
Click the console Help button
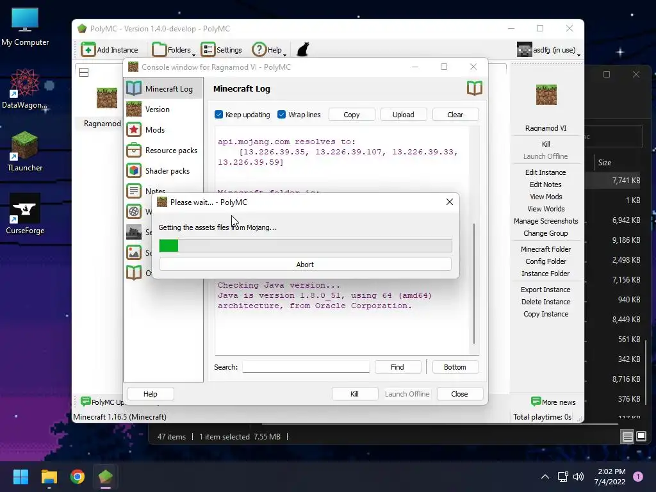point(150,394)
